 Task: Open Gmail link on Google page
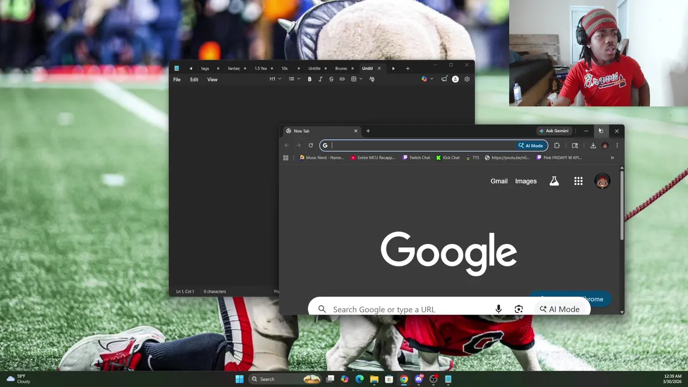pyautogui.click(x=499, y=181)
